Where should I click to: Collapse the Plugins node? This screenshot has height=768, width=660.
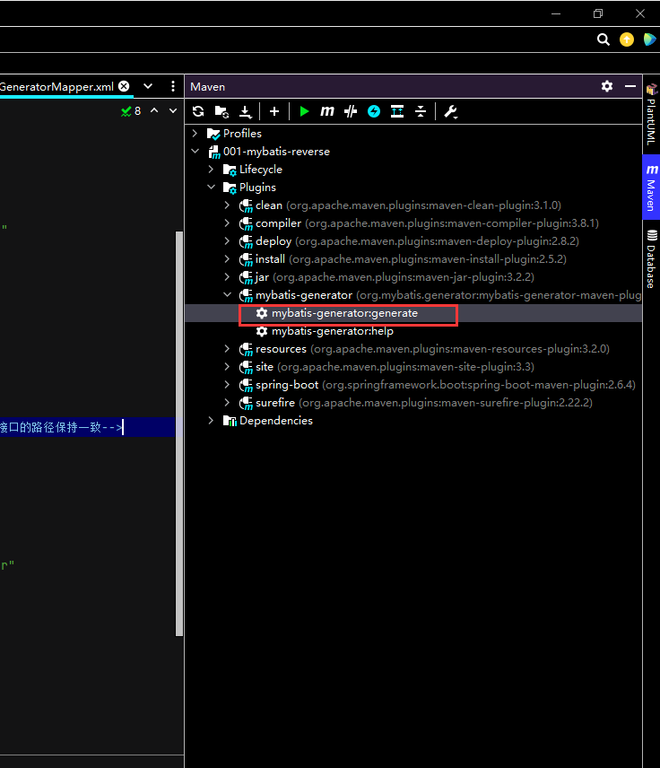tap(211, 188)
